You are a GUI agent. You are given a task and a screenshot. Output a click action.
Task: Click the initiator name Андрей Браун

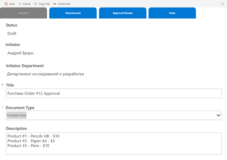tap(20, 53)
